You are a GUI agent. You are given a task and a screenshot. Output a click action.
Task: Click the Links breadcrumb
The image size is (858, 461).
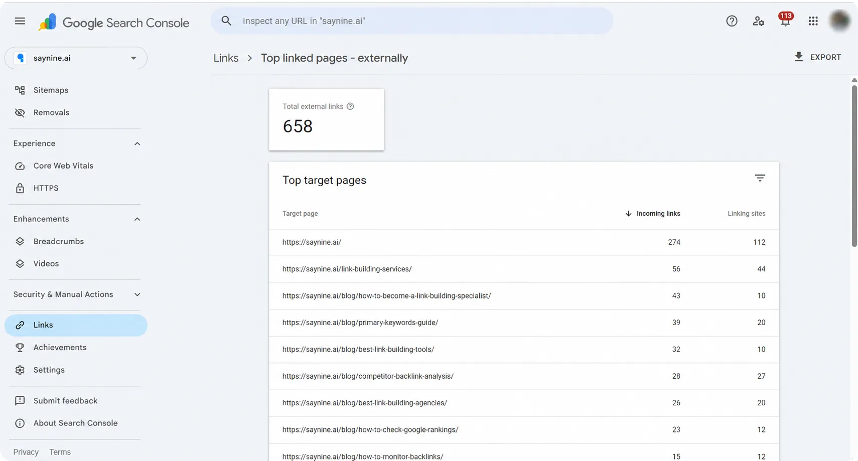[226, 58]
